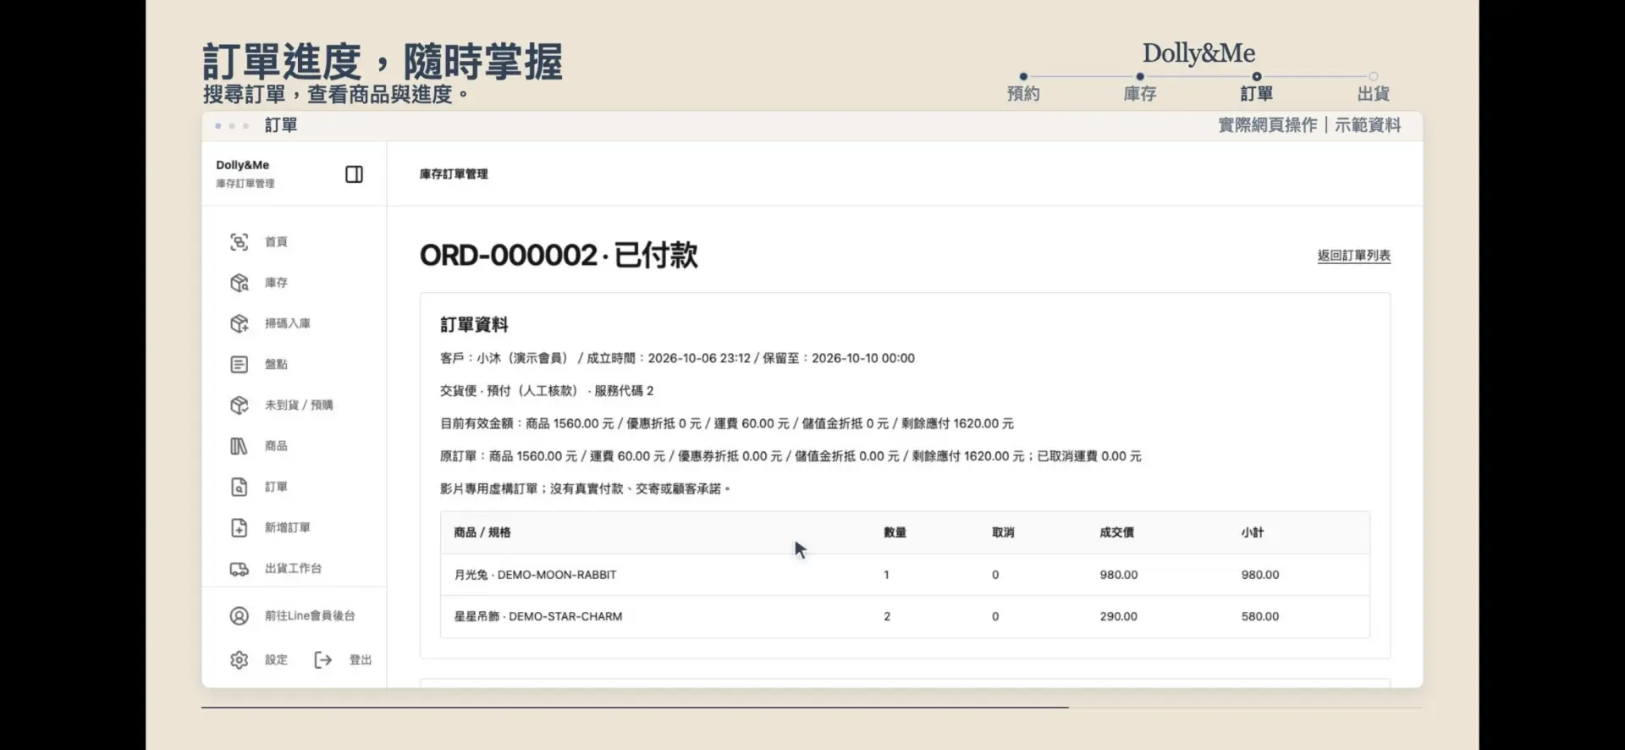Follow the 返回訂單列表 link

(x=1353, y=256)
